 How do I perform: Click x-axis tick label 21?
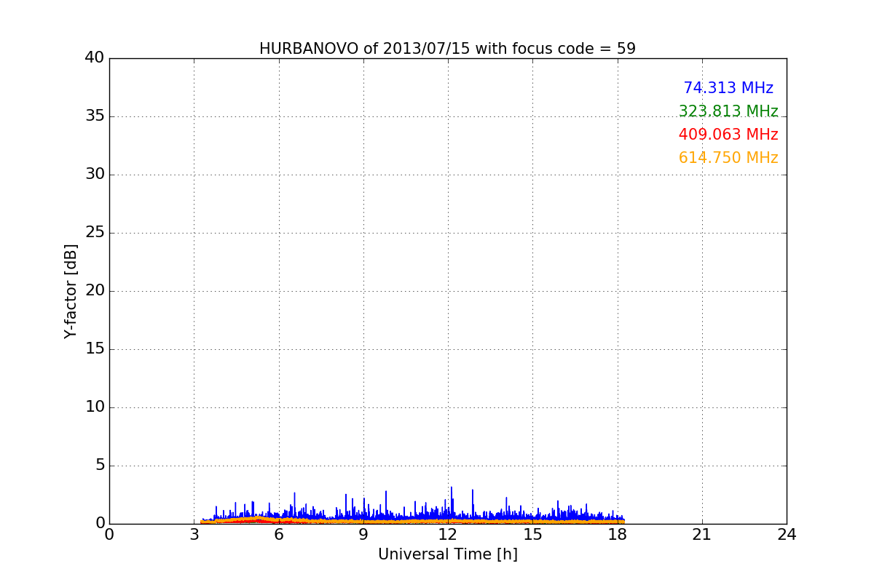[x=702, y=535]
